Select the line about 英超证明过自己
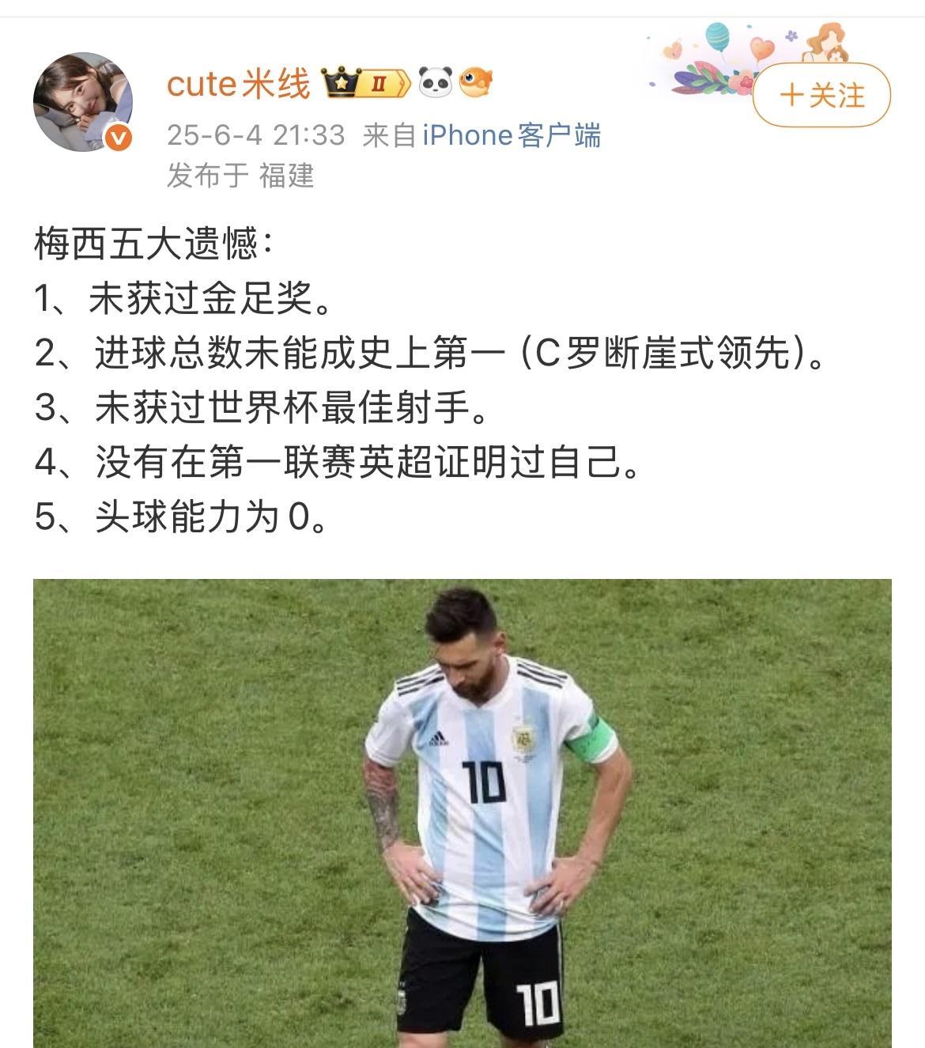 [337, 463]
